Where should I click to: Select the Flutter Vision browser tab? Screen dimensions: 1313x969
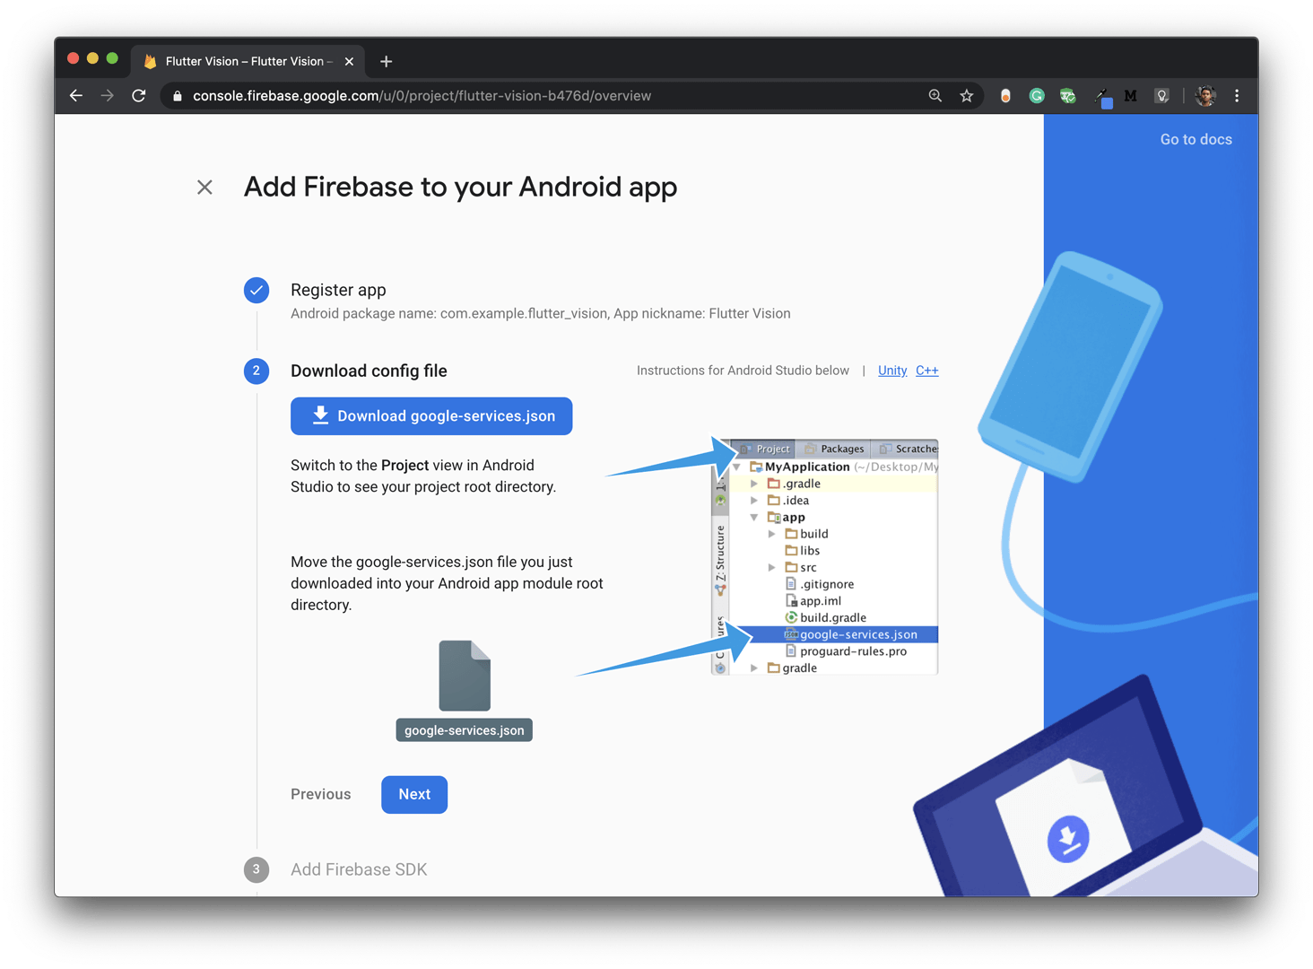pyautogui.click(x=242, y=61)
